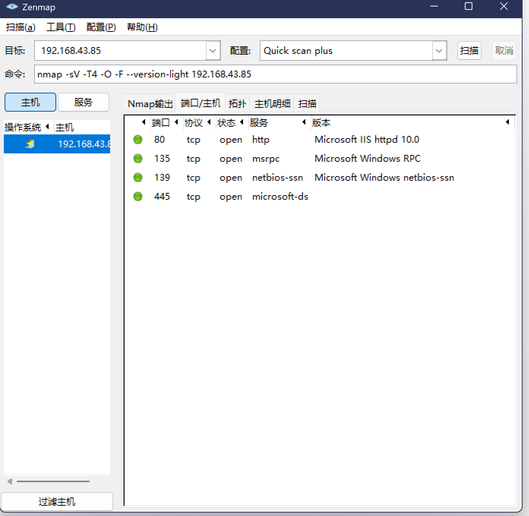
Task: Click the 过滤主机 filter hosts button
Action: coord(57,502)
